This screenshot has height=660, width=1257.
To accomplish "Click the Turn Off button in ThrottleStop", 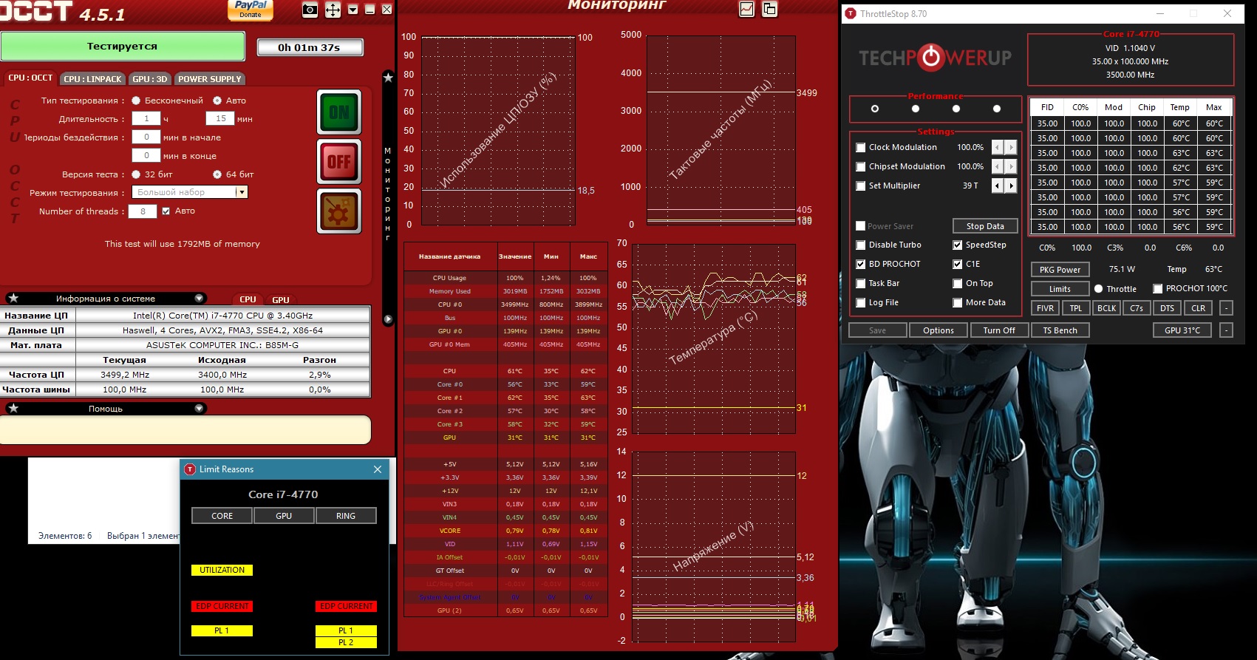I will pyautogui.click(x=999, y=330).
